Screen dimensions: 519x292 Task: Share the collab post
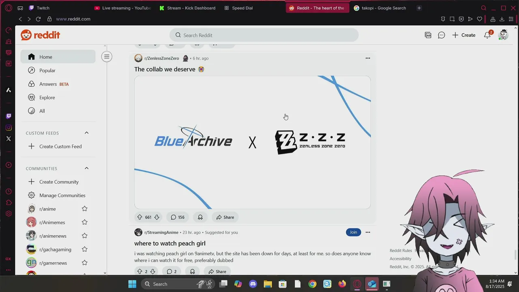[x=225, y=217]
